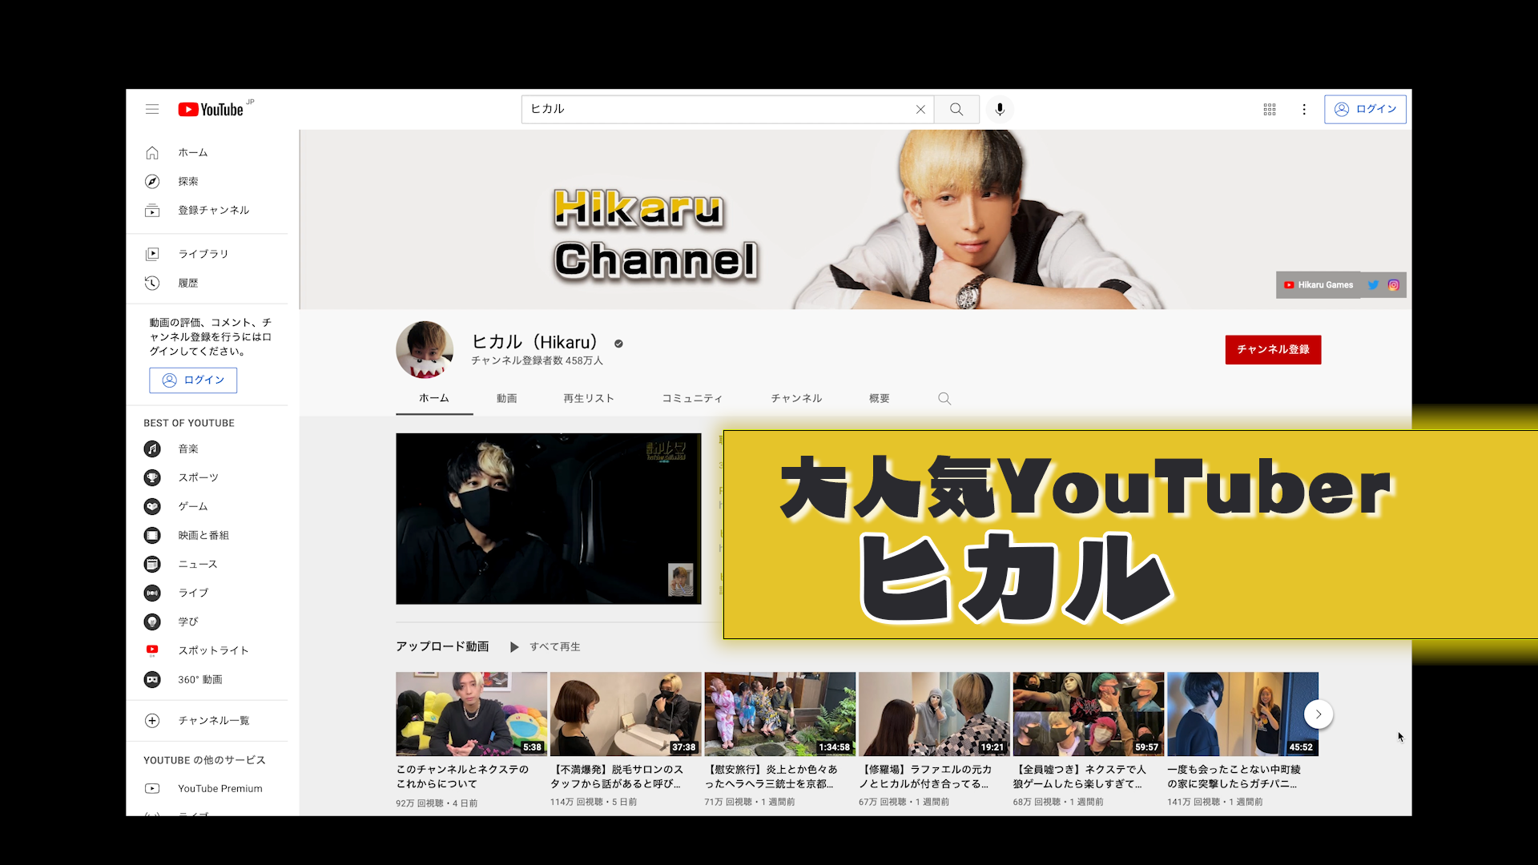This screenshot has height=865, width=1538.
Task: Open ゲーム category
Action: [x=207, y=507]
